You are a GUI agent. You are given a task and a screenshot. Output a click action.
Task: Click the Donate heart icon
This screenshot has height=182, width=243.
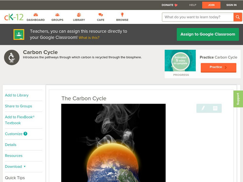176,5
